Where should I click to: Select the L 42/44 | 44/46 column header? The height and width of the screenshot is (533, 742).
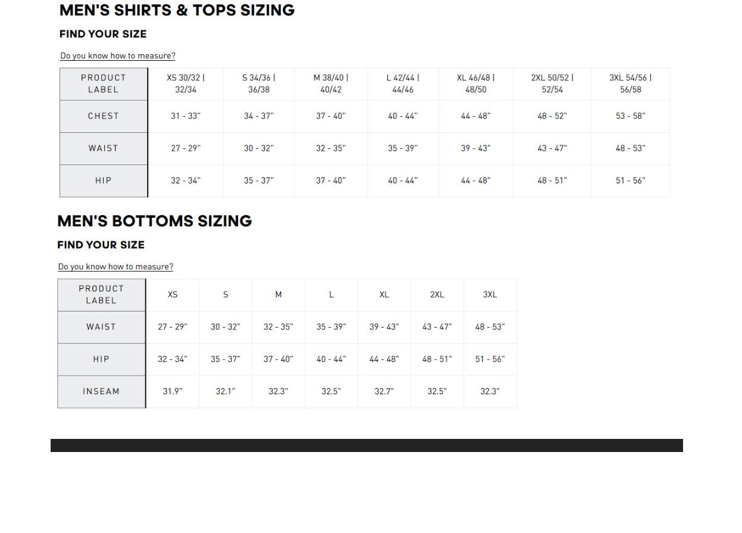click(403, 84)
